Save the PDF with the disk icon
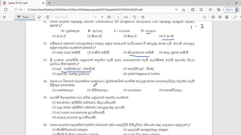 pyautogui.click(x=220, y=17)
